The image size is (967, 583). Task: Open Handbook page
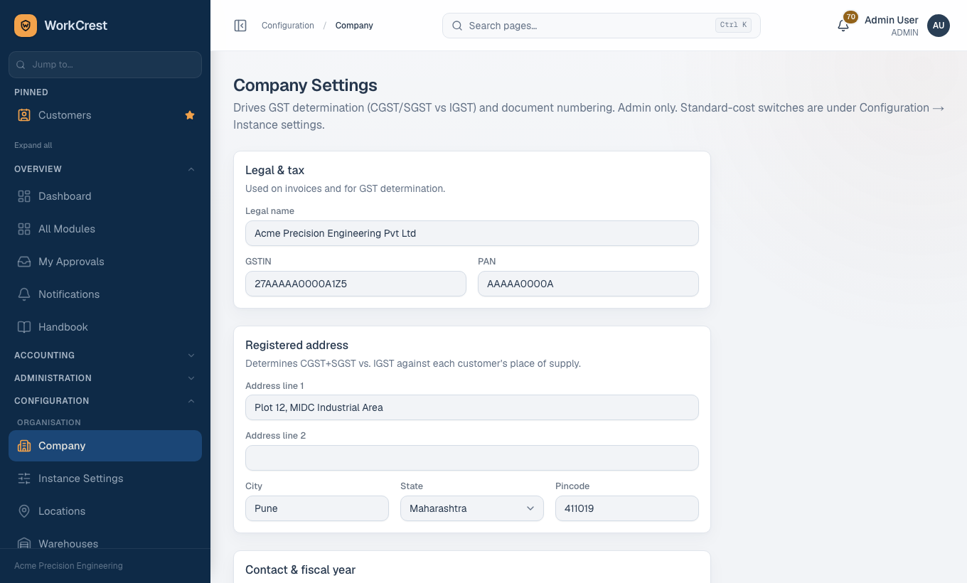coord(105,327)
